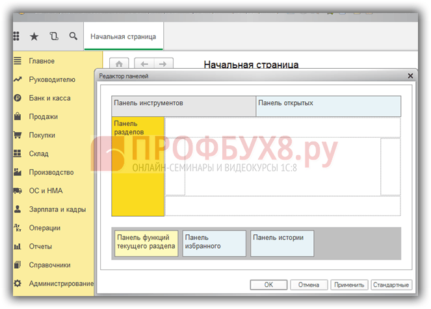
Task: Open Favorites star icon
Action: coord(34,36)
